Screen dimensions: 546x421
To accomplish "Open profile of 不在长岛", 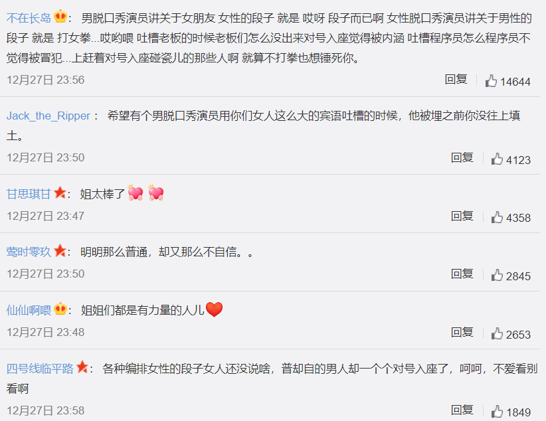I will tap(29, 18).
